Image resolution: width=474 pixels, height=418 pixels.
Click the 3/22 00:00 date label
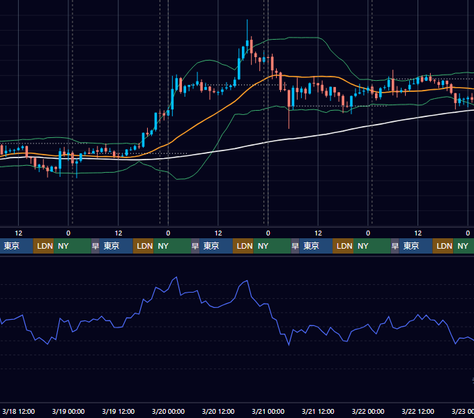click(x=368, y=411)
